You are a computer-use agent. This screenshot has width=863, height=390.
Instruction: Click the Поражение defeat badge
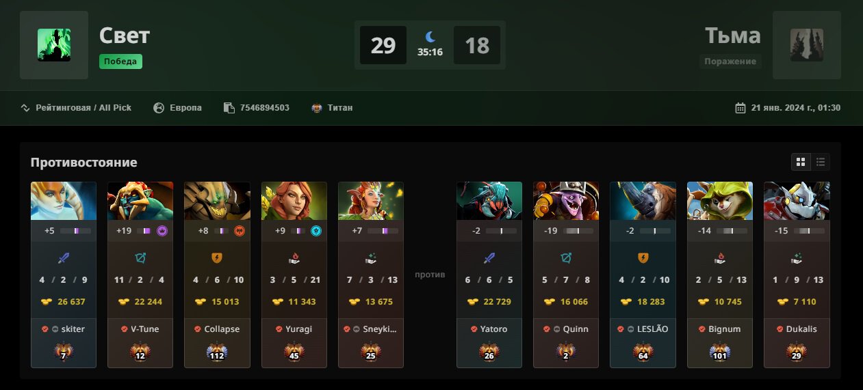(731, 61)
